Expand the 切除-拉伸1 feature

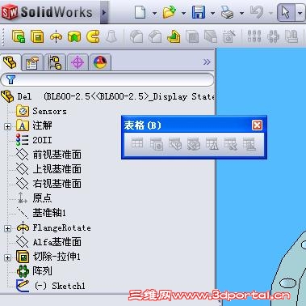[x=7, y=257]
